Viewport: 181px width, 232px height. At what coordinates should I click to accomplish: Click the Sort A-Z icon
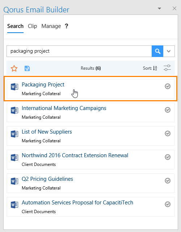[x=155, y=68]
